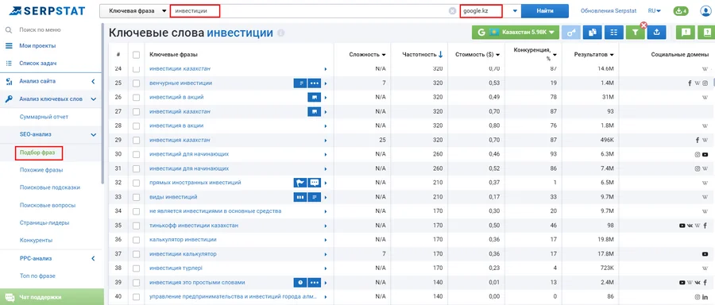
Task: Open Похожие фразы in the sidebar
Action: pyautogui.click(x=41, y=170)
